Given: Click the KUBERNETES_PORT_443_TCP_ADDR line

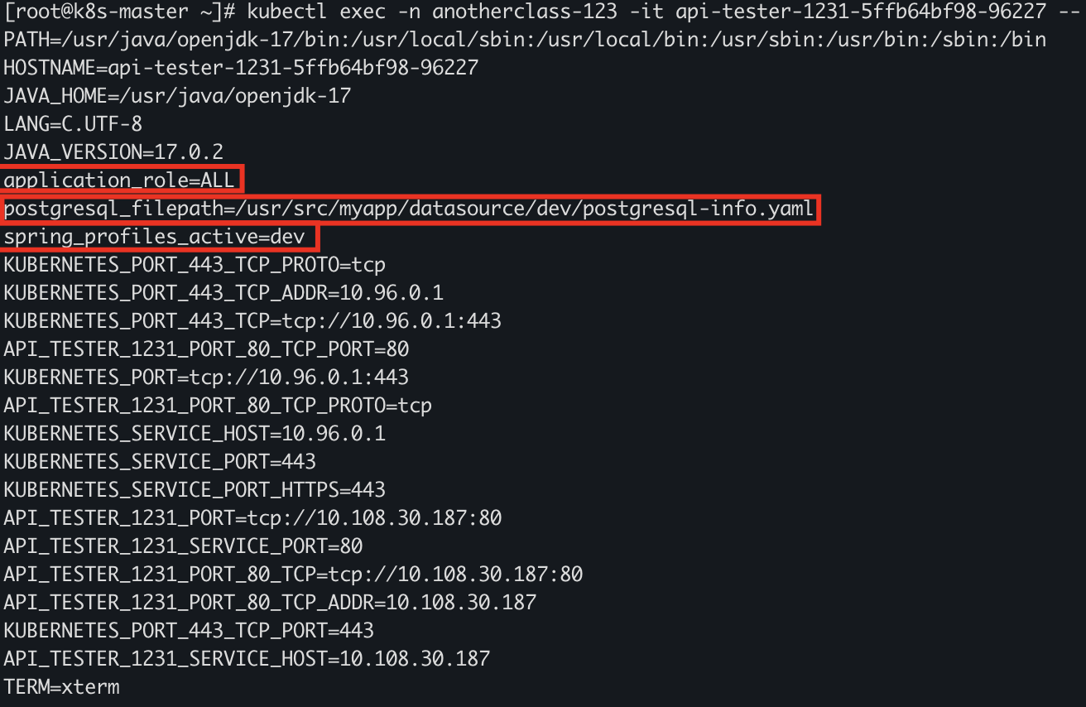Looking at the screenshot, I should (223, 293).
